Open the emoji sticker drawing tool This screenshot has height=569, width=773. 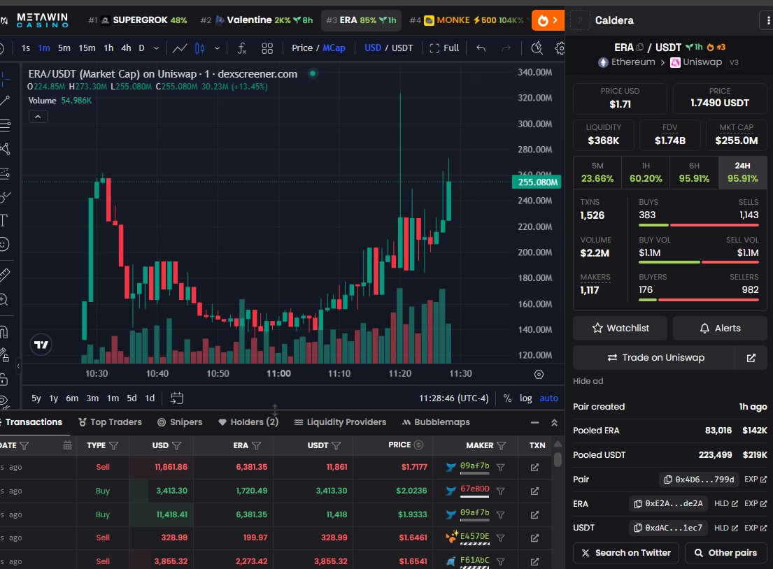coord(4,244)
